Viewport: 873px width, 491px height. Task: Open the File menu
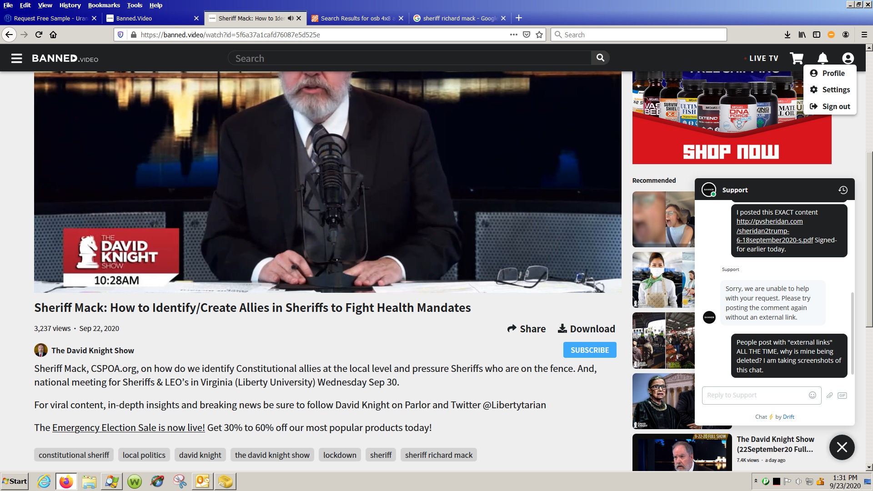(8, 5)
